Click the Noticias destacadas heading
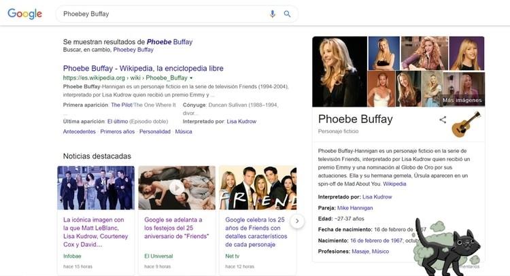This screenshot has width=510, height=276. click(97, 156)
